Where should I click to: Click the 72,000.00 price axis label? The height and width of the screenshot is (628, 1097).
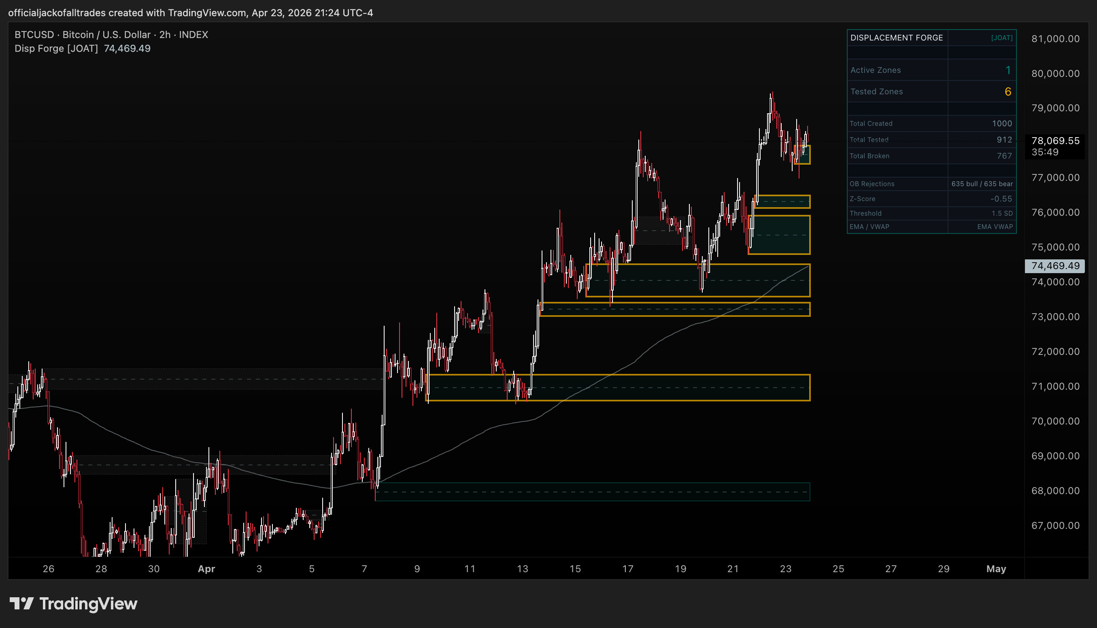[1055, 352]
